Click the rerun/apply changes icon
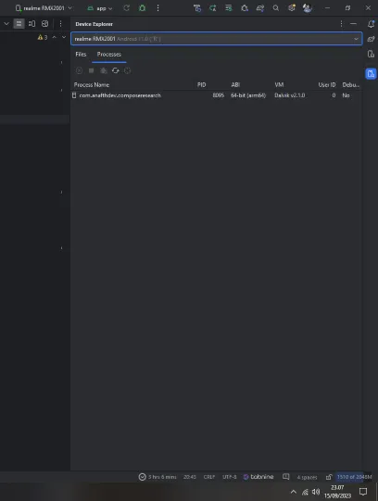 click(x=127, y=8)
